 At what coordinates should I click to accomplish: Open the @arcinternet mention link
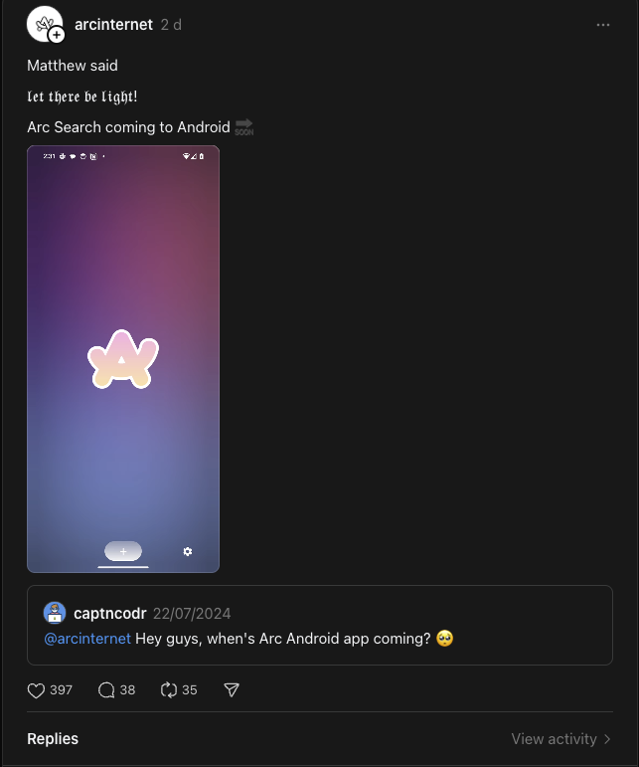pyautogui.click(x=87, y=639)
